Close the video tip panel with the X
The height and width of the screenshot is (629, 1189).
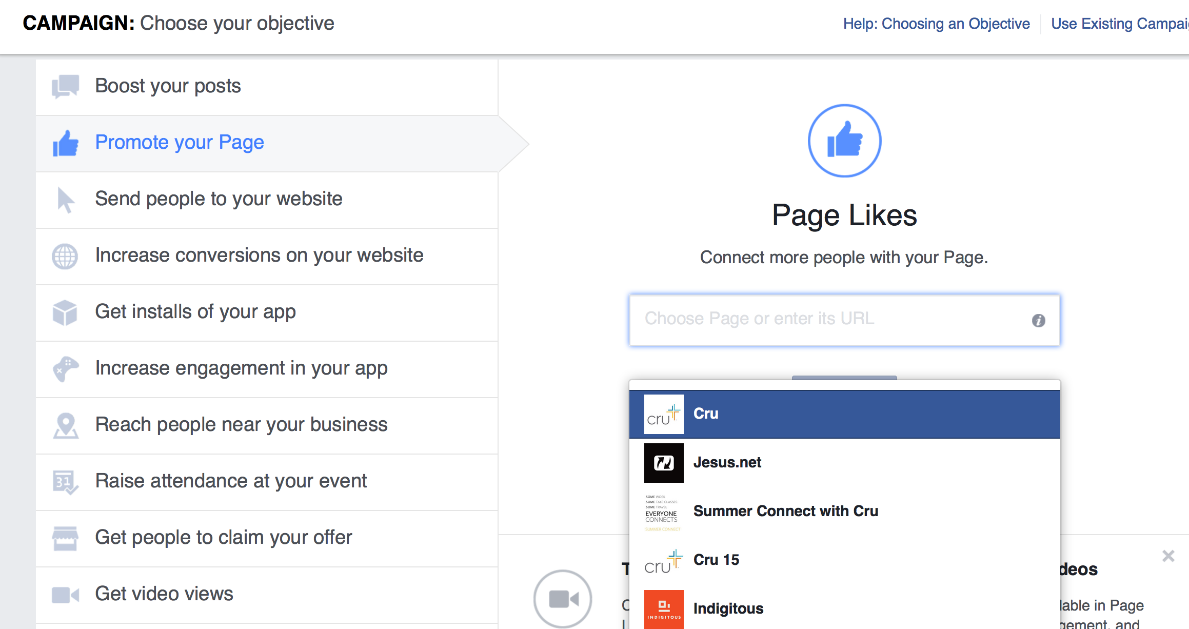1168,556
